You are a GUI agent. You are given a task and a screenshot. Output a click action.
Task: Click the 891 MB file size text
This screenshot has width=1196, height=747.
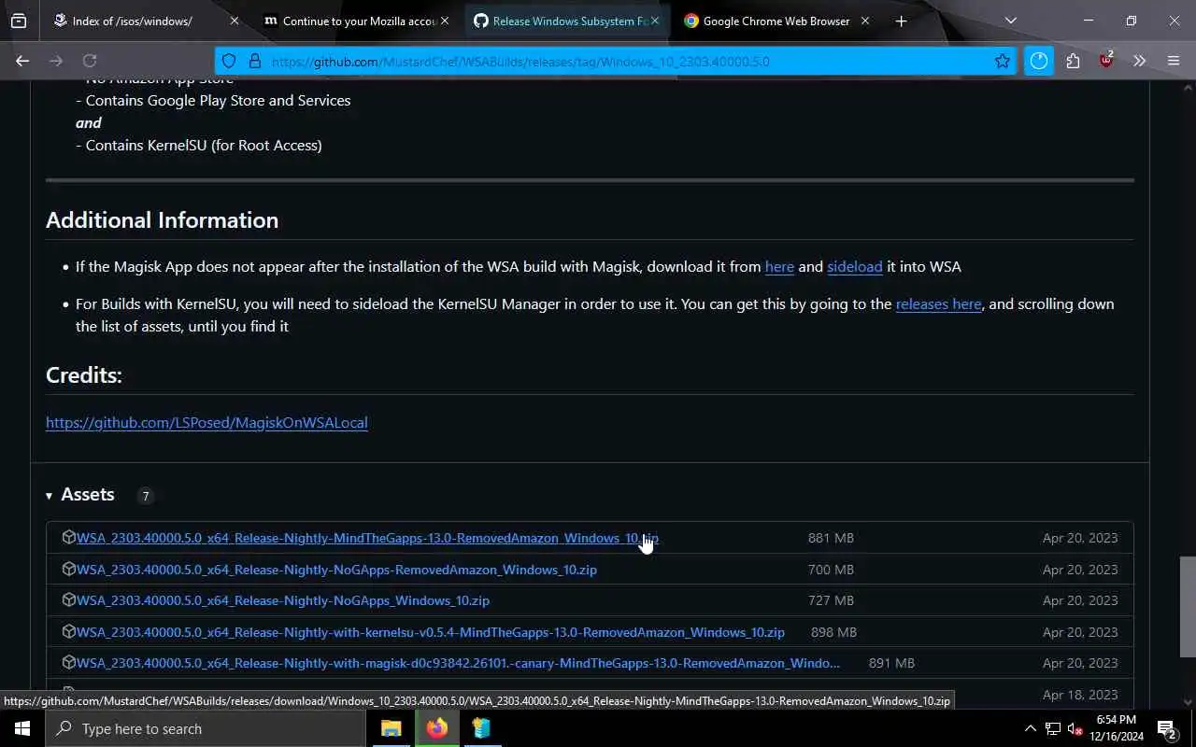coord(891,663)
